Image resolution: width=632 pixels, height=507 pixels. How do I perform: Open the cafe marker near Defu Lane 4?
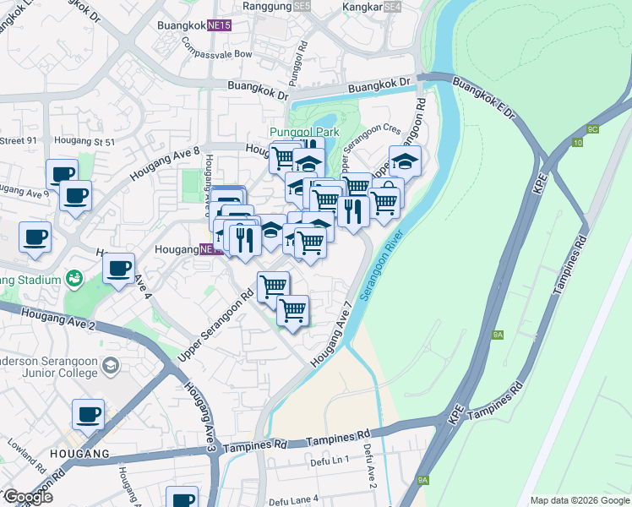(x=183, y=498)
